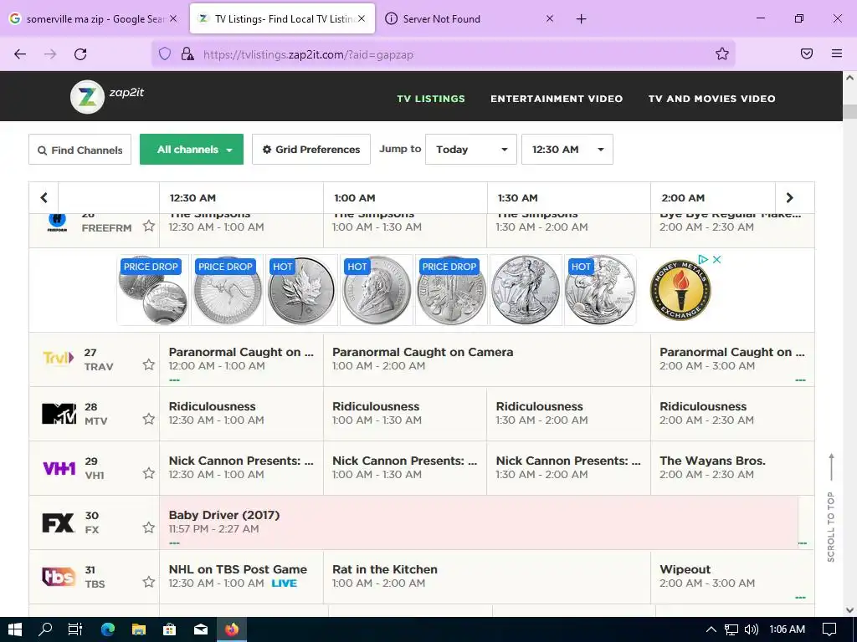
Task: Open Rat in the Kitchen listing
Action: click(486, 576)
